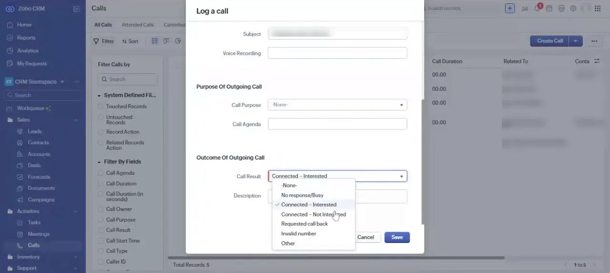Check Call Duration filter

pos(101,183)
